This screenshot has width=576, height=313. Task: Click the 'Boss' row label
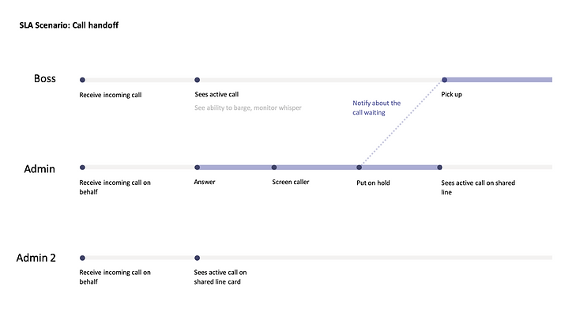click(45, 78)
